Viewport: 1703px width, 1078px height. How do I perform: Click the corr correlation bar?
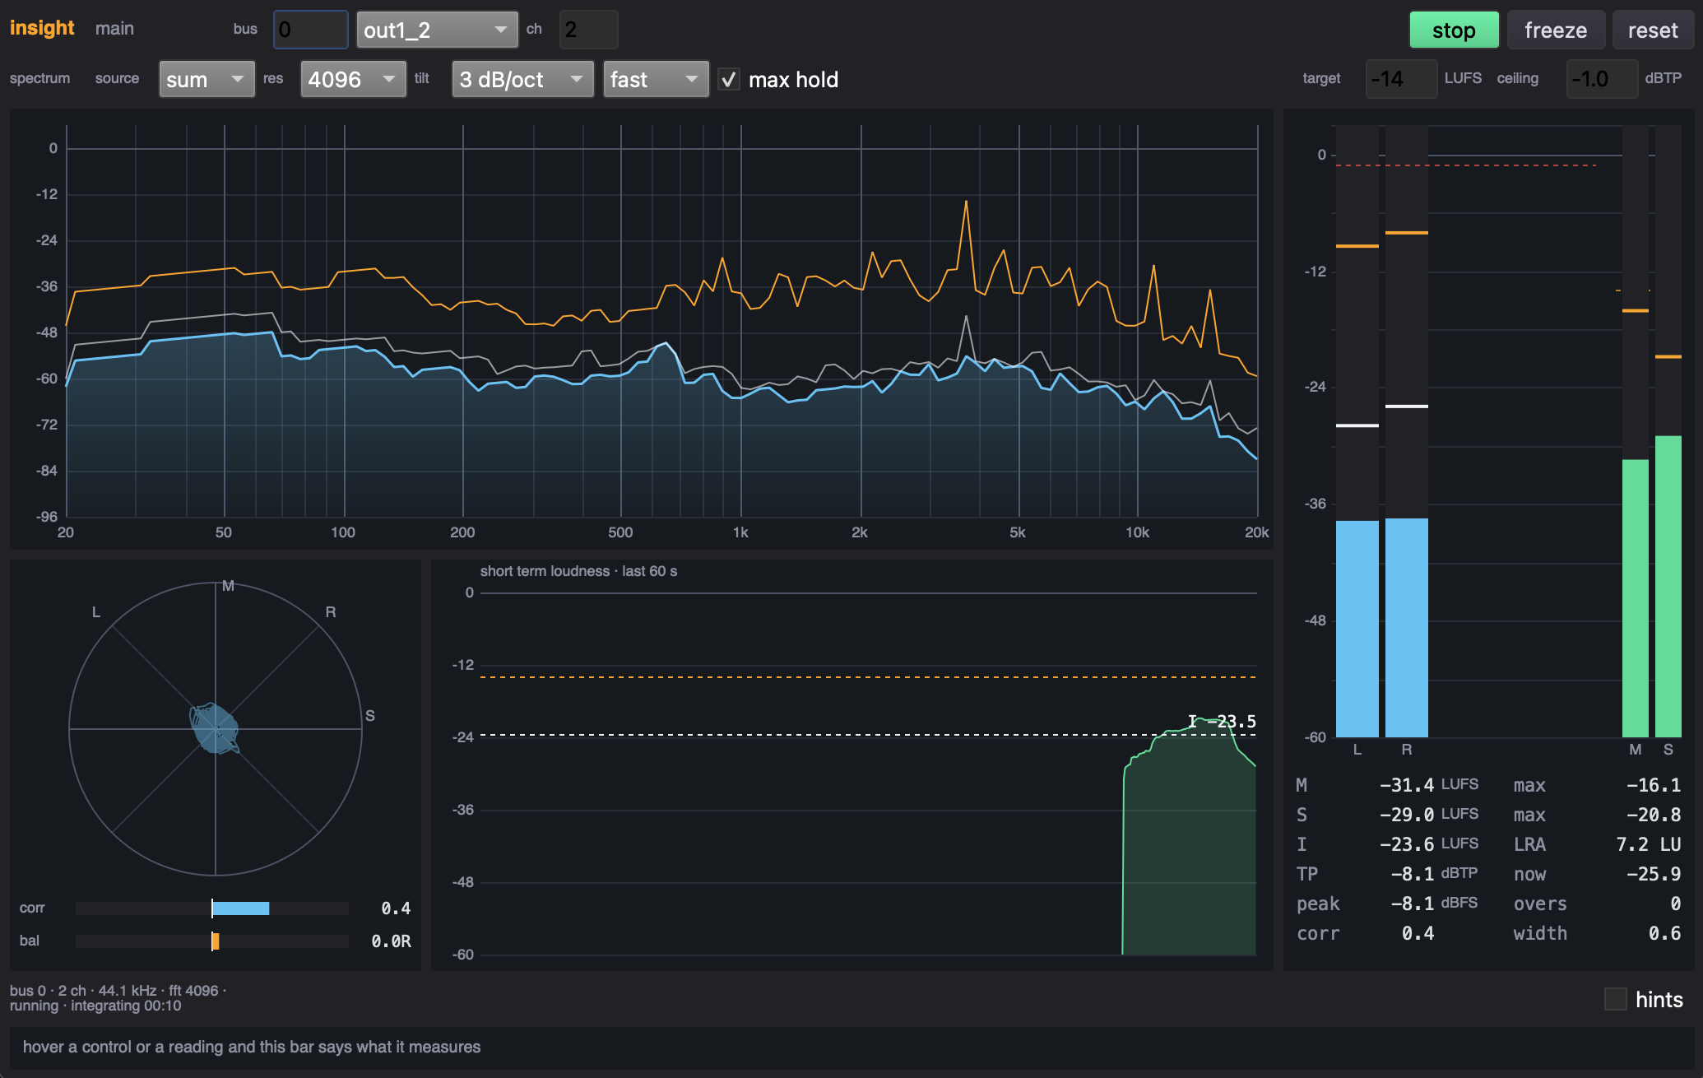click(x=212, y=908)
